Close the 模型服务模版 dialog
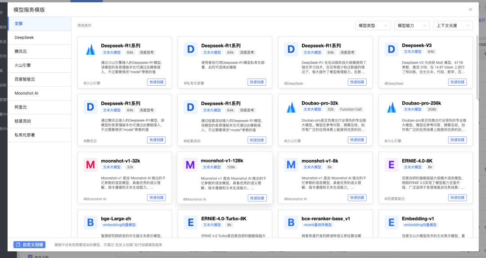The image size is (486, 258). 471,9
